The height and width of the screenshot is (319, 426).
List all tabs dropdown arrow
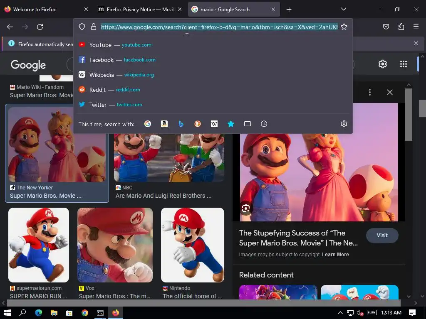click(x=343, y=9)
